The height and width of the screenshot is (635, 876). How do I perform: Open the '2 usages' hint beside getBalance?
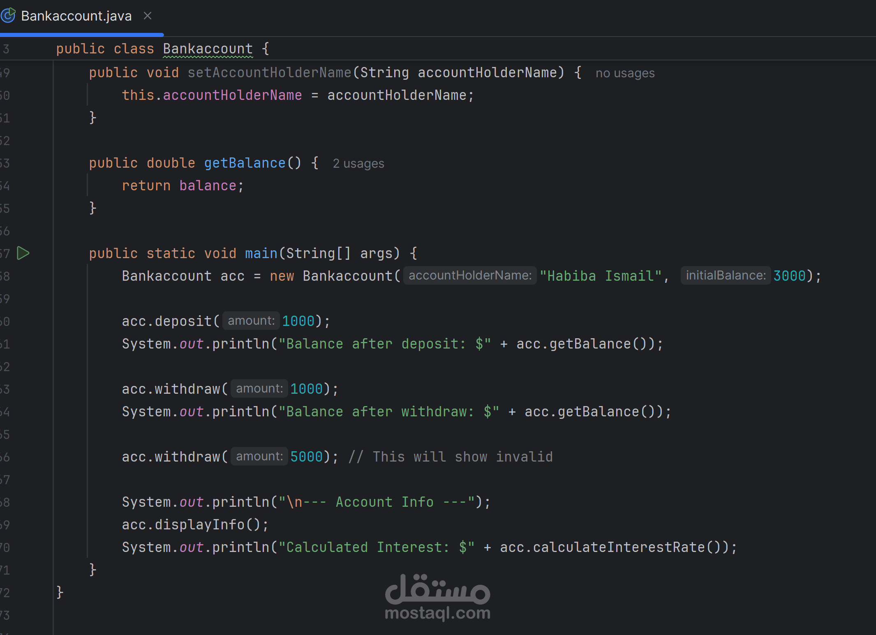click(x=358, y=164)
